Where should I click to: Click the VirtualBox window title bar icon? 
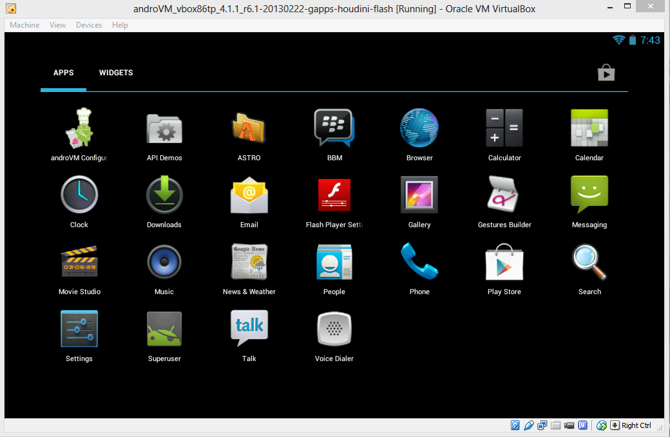click(11, 8)
